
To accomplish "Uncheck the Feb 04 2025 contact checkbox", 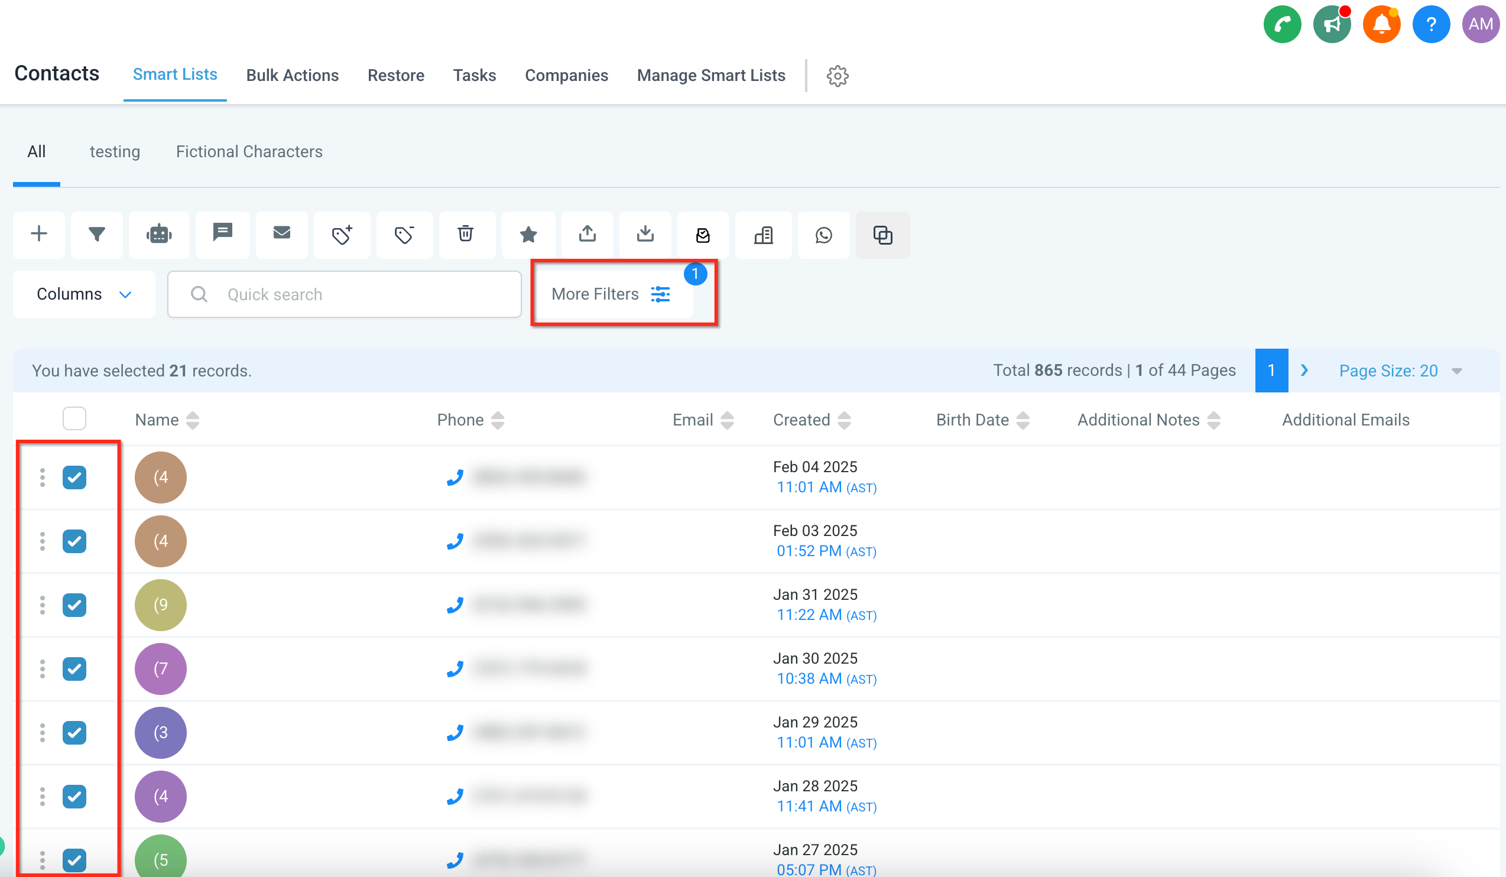I will coord(74,478).
